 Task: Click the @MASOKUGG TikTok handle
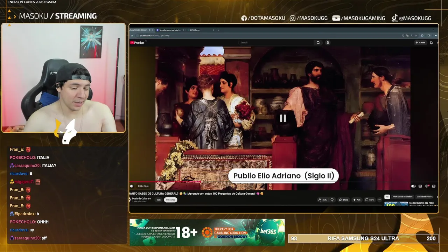coord(412,18)
